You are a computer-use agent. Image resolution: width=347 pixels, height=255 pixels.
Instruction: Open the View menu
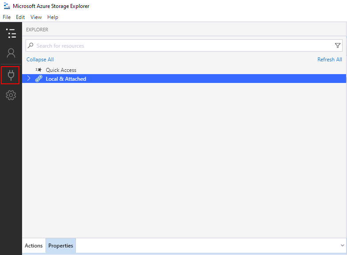(x=36, y=17)
